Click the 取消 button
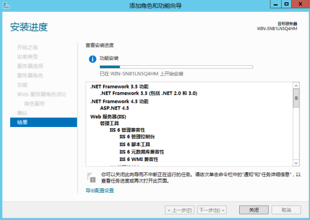This screenshot has width=310, height=220. coord(286,210)
